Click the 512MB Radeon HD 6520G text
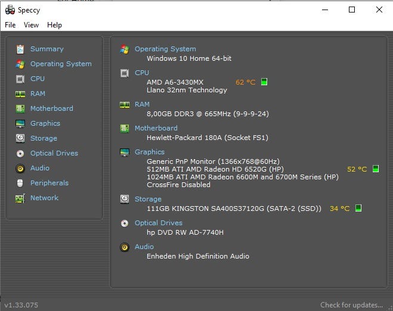 [215, 169]
